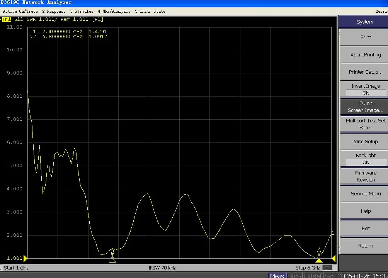This screenshot has height=278, width=388.
Task: Click the Stop status indicator
Action: point(294,275)
